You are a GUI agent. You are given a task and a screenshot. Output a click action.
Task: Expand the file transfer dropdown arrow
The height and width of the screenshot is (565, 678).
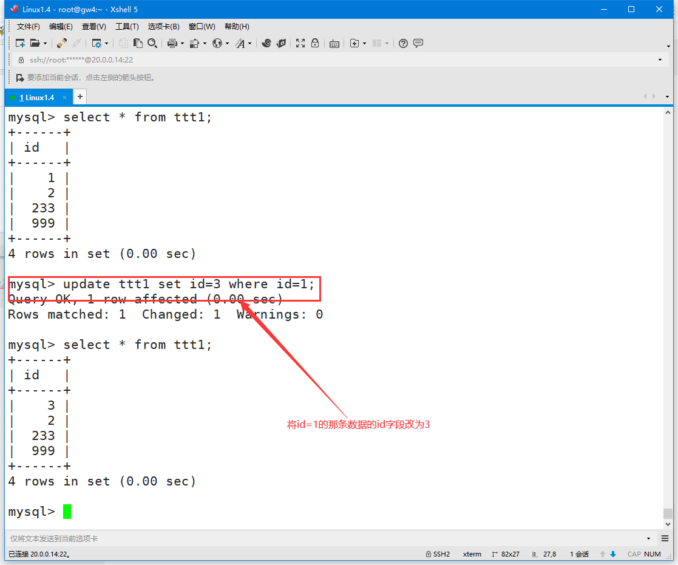(x=205, y=44)
